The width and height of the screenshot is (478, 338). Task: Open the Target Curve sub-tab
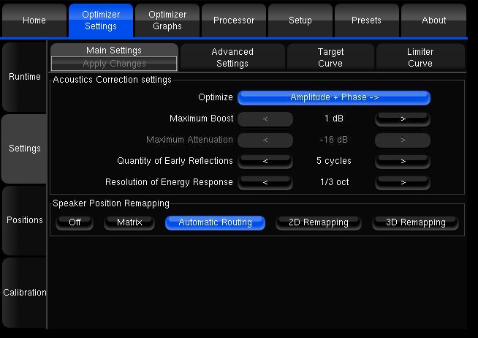pyautogui.click(x=330, y=58)
